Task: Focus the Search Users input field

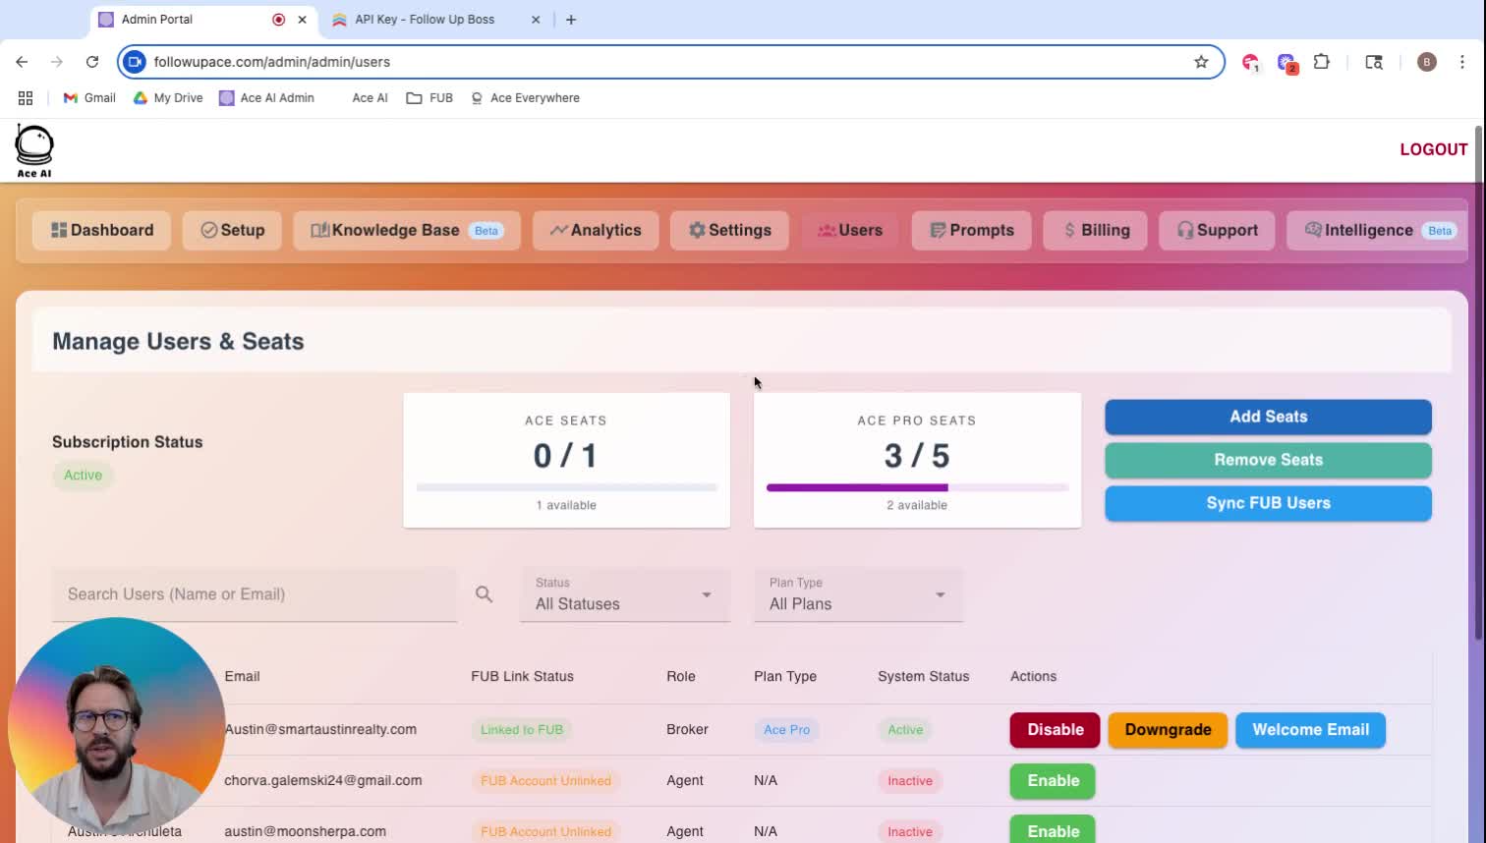Action: click(x=255, y=594)
